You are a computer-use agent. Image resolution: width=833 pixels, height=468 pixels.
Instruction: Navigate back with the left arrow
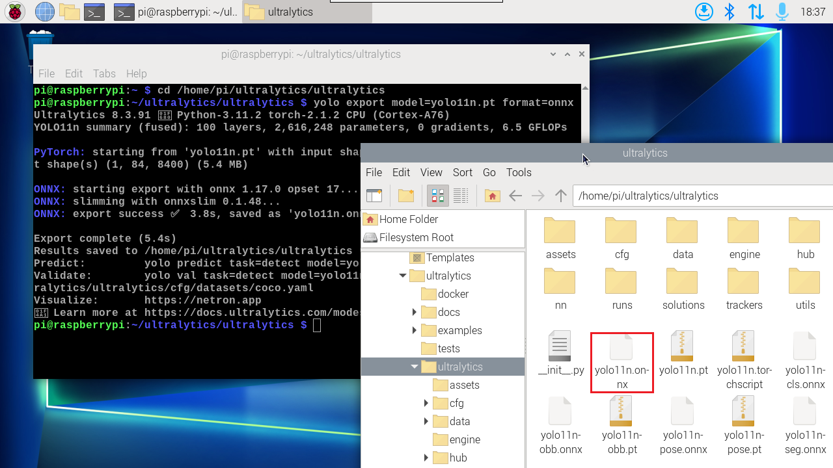click(x=515, y=196)
